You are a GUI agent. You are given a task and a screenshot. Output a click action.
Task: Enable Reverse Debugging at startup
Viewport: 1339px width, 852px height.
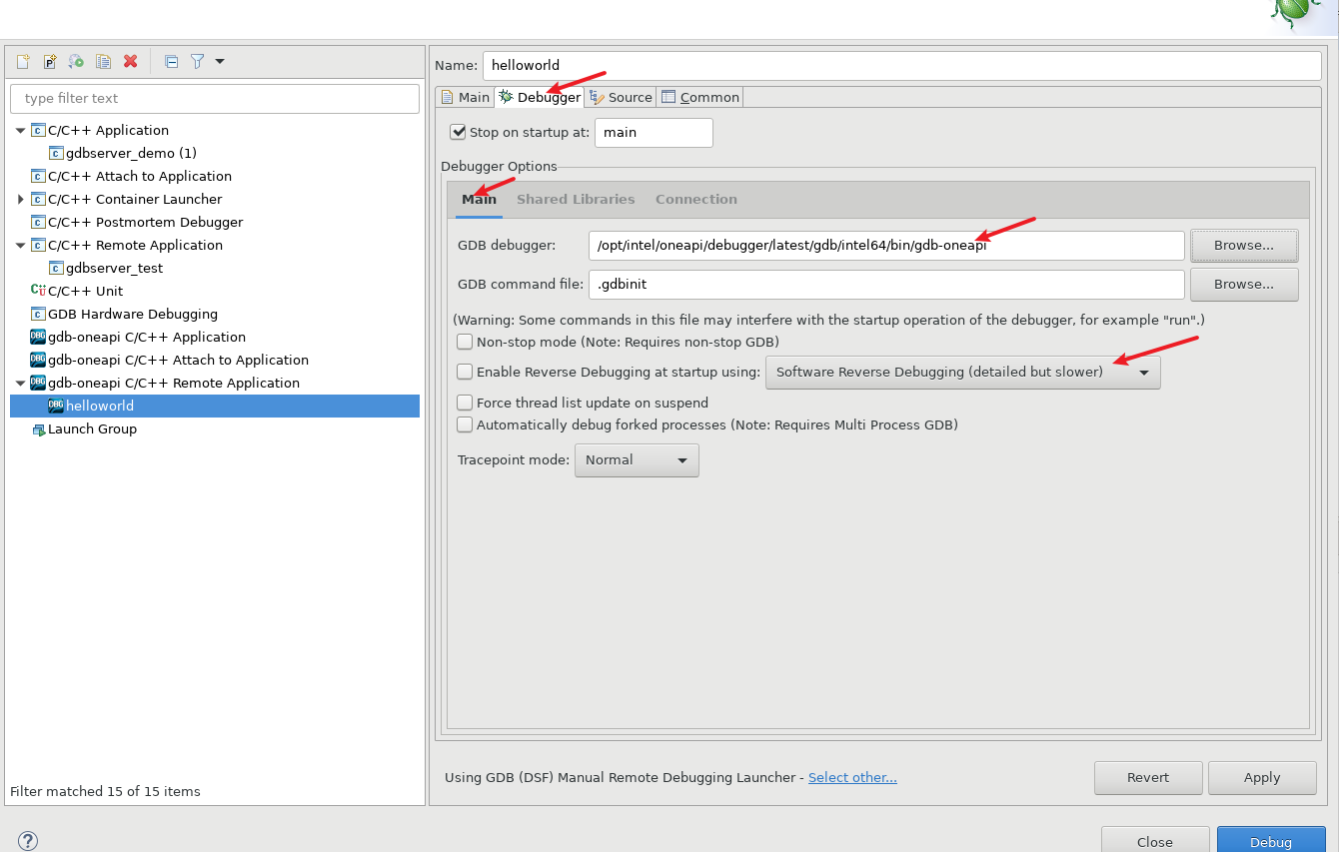(x=464, y=372)
